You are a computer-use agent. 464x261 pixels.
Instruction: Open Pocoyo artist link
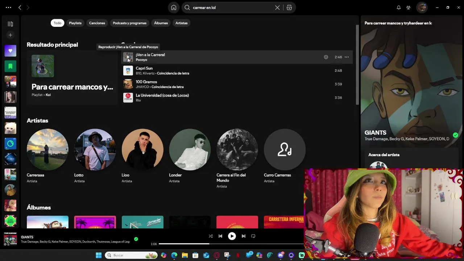click(x=141, y=60)
